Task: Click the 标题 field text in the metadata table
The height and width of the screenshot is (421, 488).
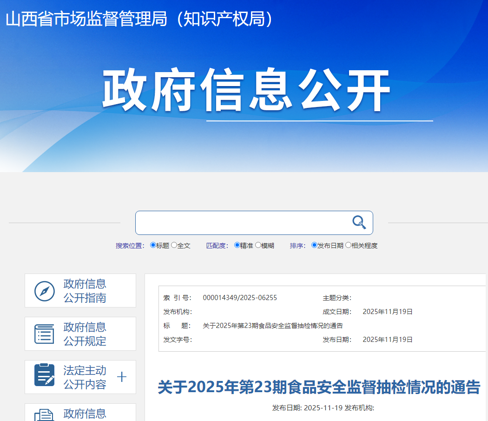Action: (273, 326)
